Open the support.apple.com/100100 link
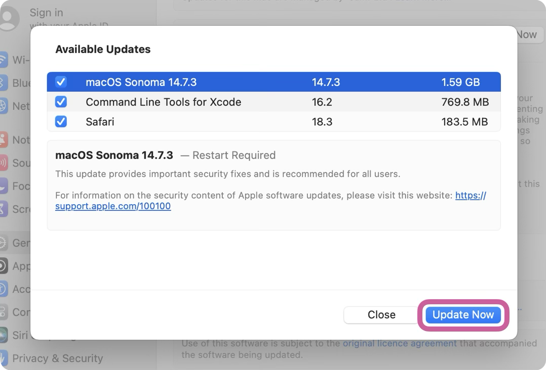This screenshot has height=370, width=546. point(113,206)
